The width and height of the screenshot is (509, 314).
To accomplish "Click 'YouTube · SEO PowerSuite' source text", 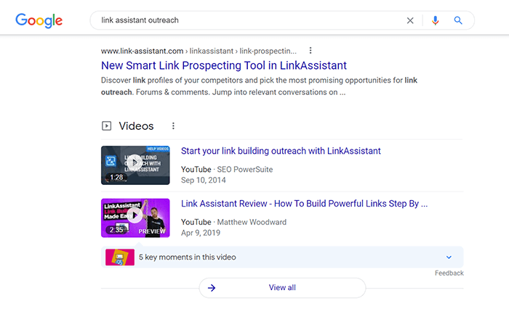I will [227, 170].
